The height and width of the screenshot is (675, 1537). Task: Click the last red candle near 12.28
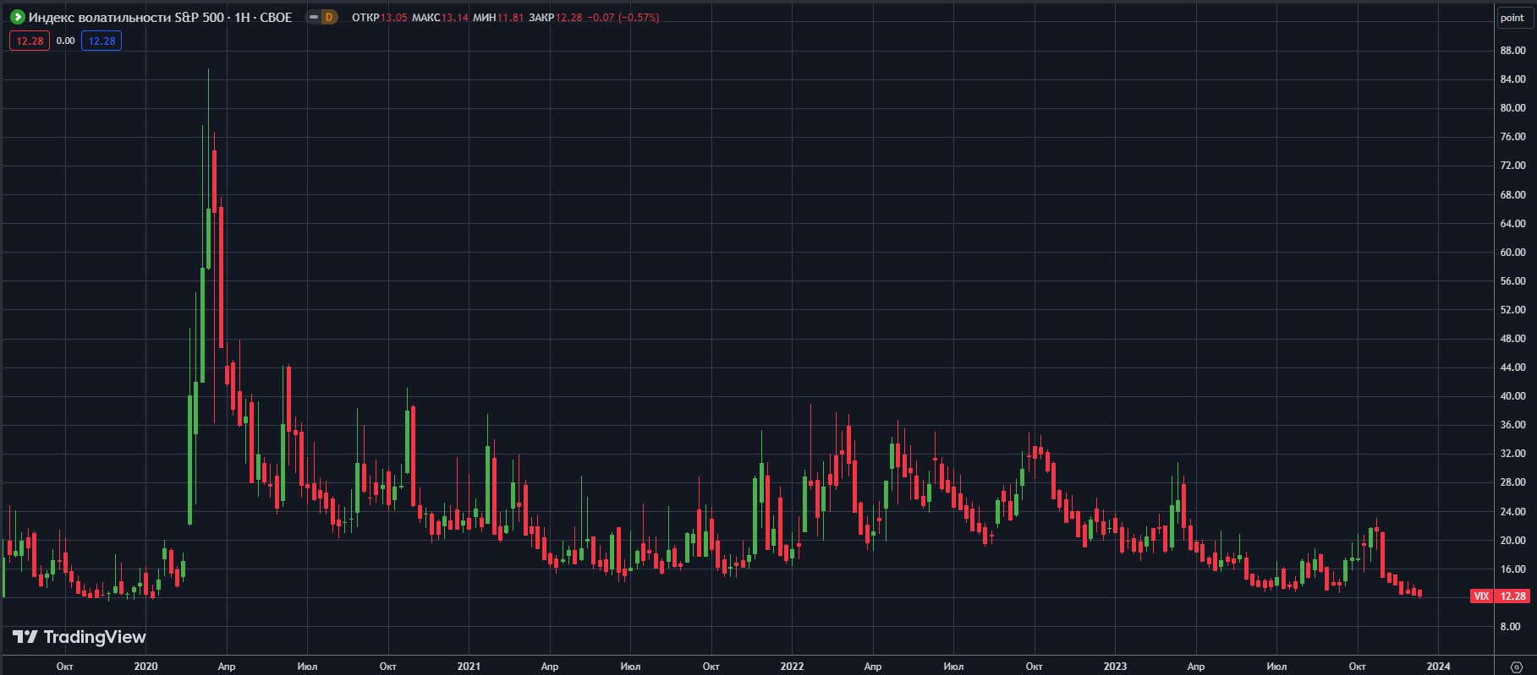[1419, 593]
